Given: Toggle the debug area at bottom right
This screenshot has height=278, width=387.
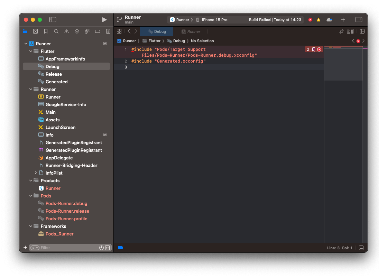Looking at the screenshot, I should pos(361,248).
